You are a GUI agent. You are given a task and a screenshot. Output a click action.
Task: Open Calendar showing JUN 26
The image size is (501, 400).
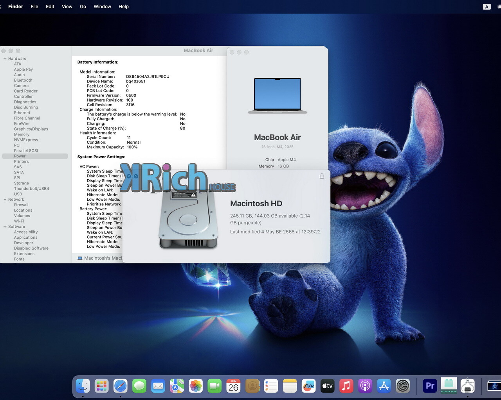pyautogui.click(x=233, y=386)
